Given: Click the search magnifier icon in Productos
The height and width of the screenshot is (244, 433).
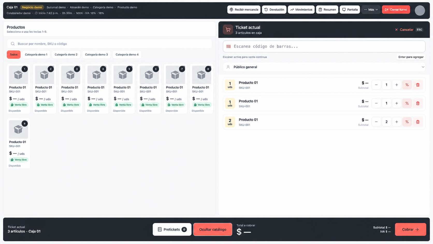Looking at the screenshot, I should [13, 44].
